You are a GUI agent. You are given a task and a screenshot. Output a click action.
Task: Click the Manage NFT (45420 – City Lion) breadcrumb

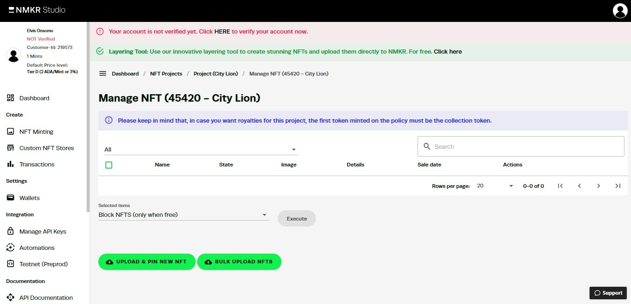[289, 74]
